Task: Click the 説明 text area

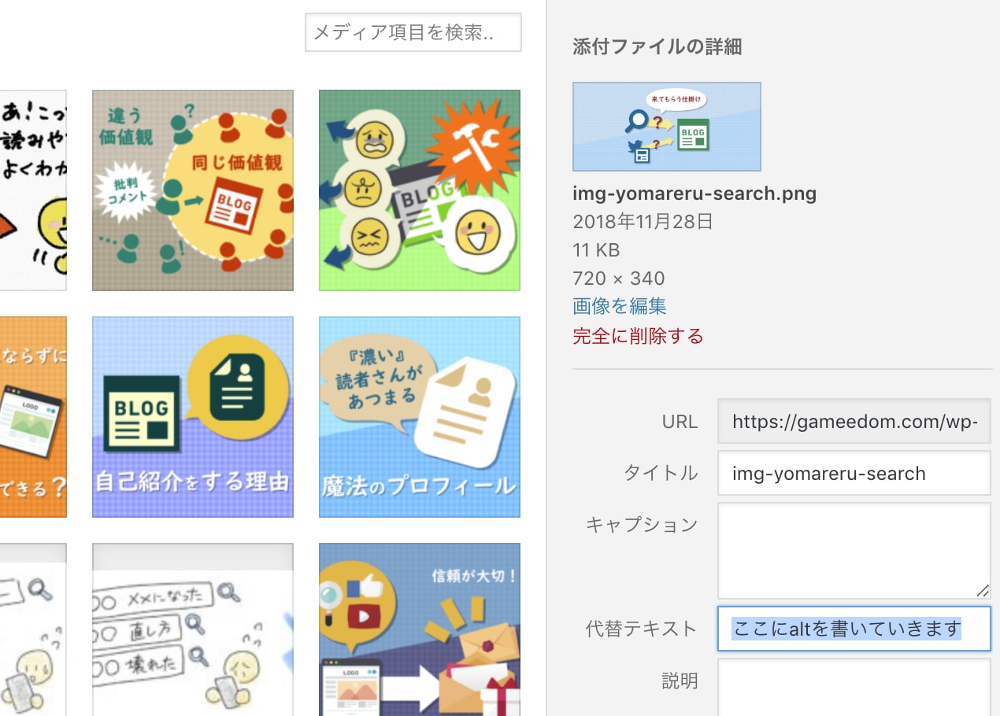Action: (x=854, y=688)
